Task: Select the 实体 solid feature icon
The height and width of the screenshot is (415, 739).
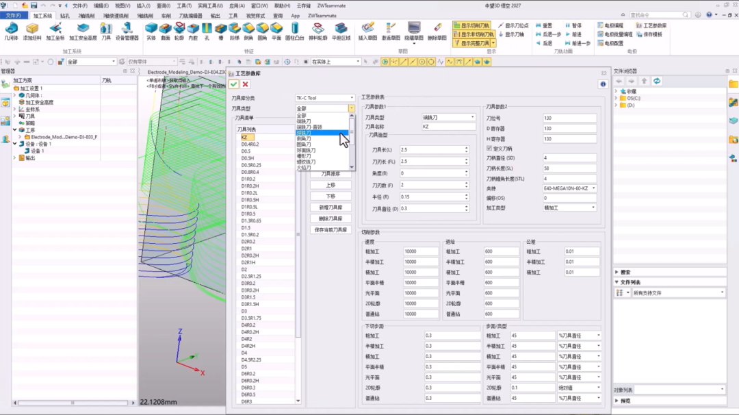Action: coord(151,31)
